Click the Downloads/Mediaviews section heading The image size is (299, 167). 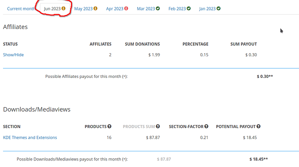pyautogui.click(x=37, y=109)
